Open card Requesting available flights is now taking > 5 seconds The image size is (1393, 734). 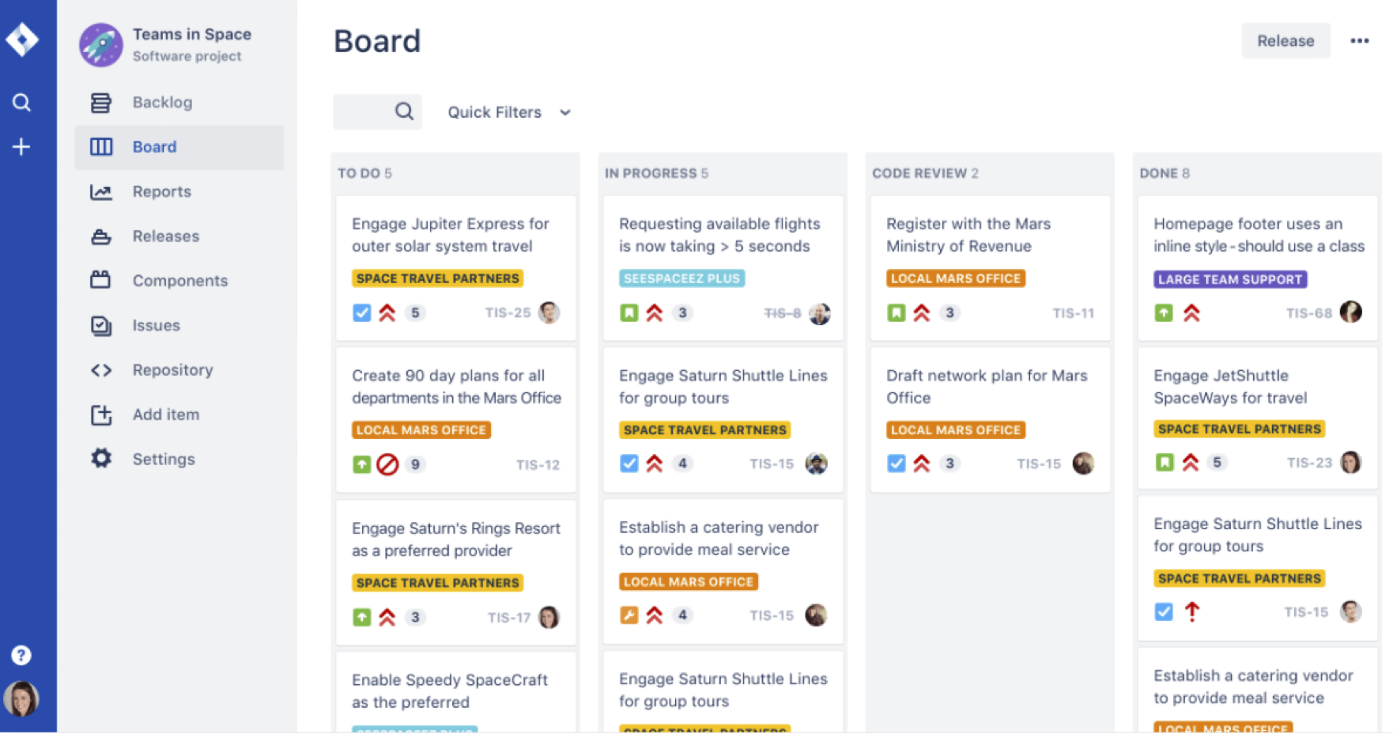723,268
